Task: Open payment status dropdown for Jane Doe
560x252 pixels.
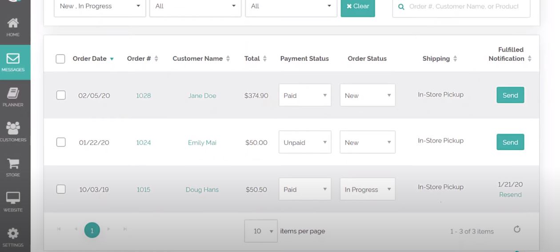Action: coord(305,95)
